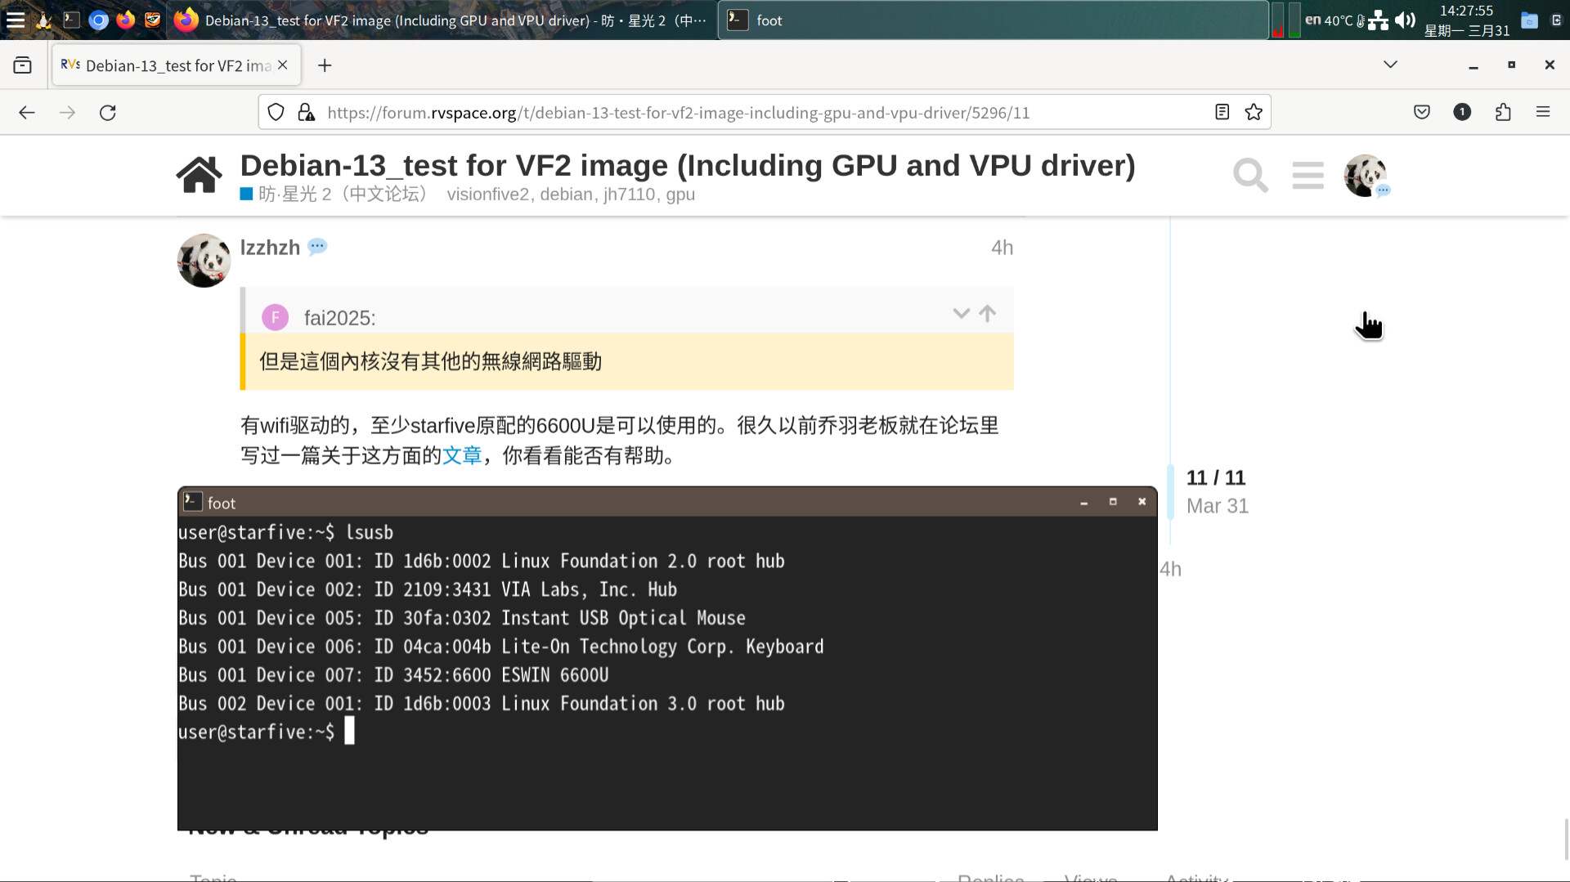Click the debian tag

click(x=566, y=195)
